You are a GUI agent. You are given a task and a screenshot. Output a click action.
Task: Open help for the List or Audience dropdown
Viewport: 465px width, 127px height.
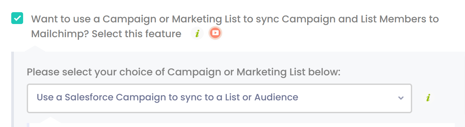428,98
